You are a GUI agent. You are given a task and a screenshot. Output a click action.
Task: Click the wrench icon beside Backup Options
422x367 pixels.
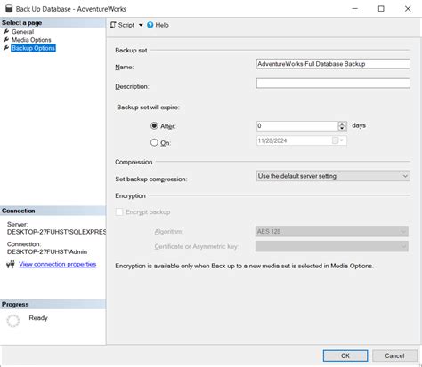6,48
